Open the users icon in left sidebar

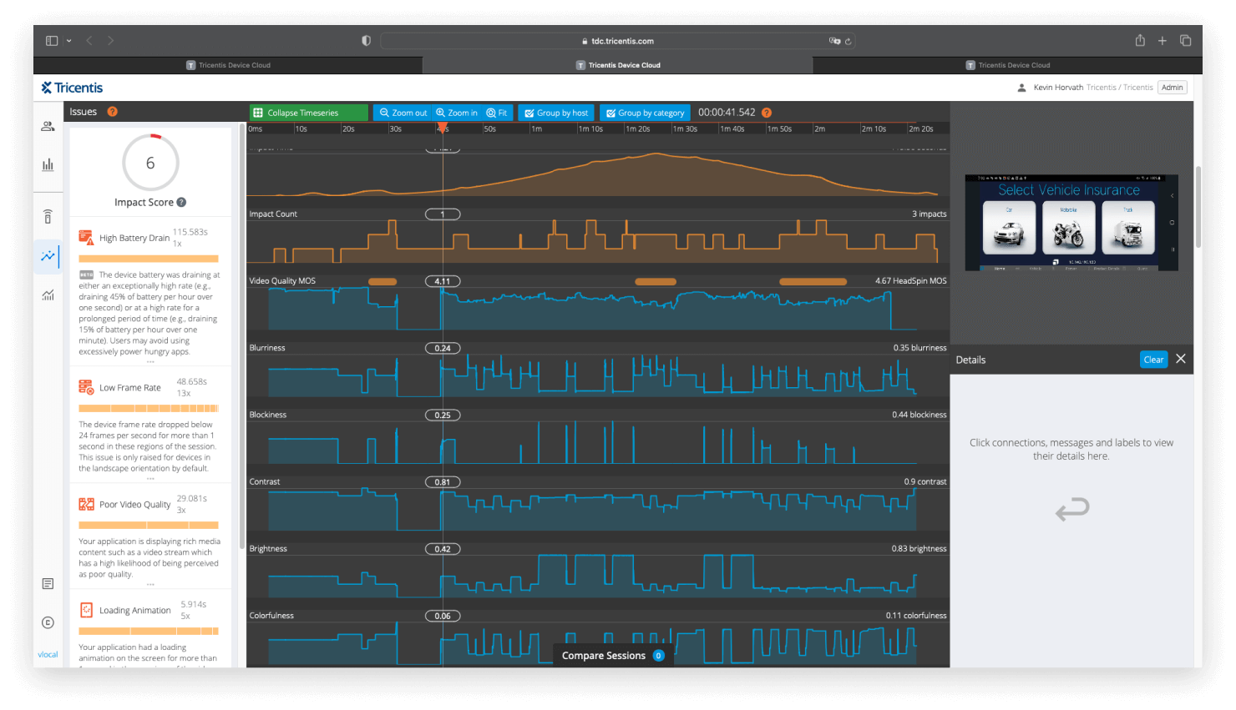coord(48,126)
